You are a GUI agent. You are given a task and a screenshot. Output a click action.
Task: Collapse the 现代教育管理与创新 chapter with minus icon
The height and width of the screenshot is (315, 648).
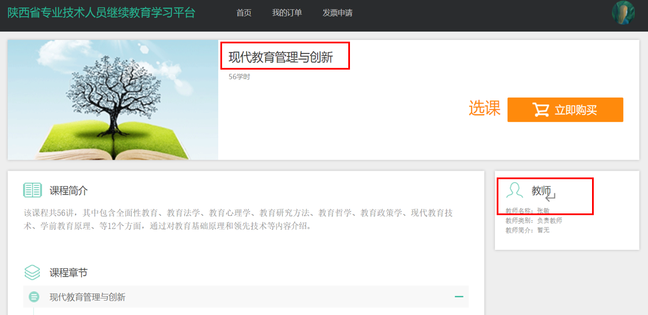point(458,297)
